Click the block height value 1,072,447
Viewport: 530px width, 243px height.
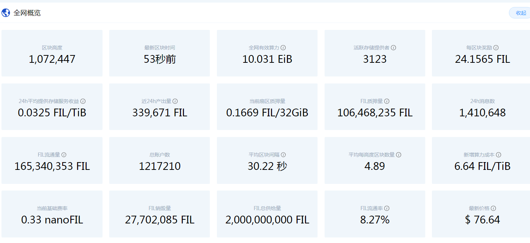52,59
